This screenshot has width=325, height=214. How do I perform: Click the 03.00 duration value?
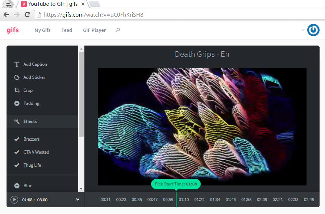coord(42,200)
